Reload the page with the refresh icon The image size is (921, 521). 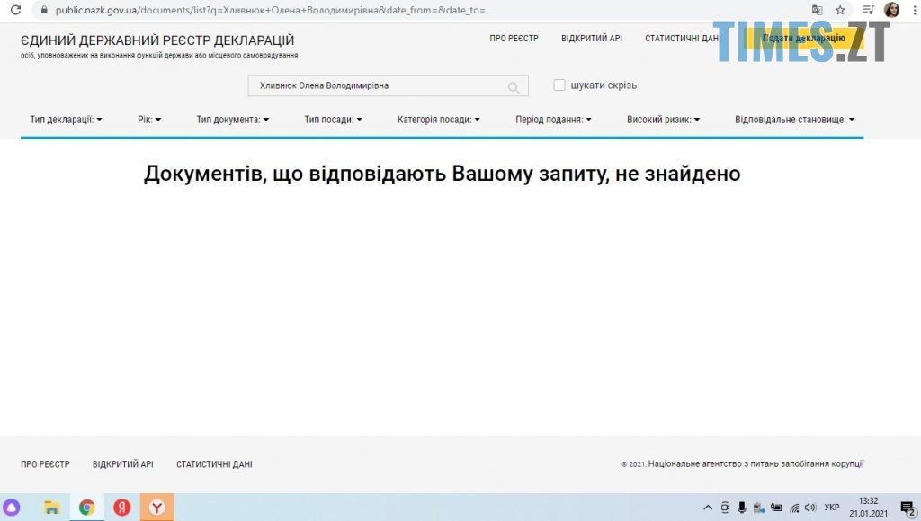pos(15,10)
